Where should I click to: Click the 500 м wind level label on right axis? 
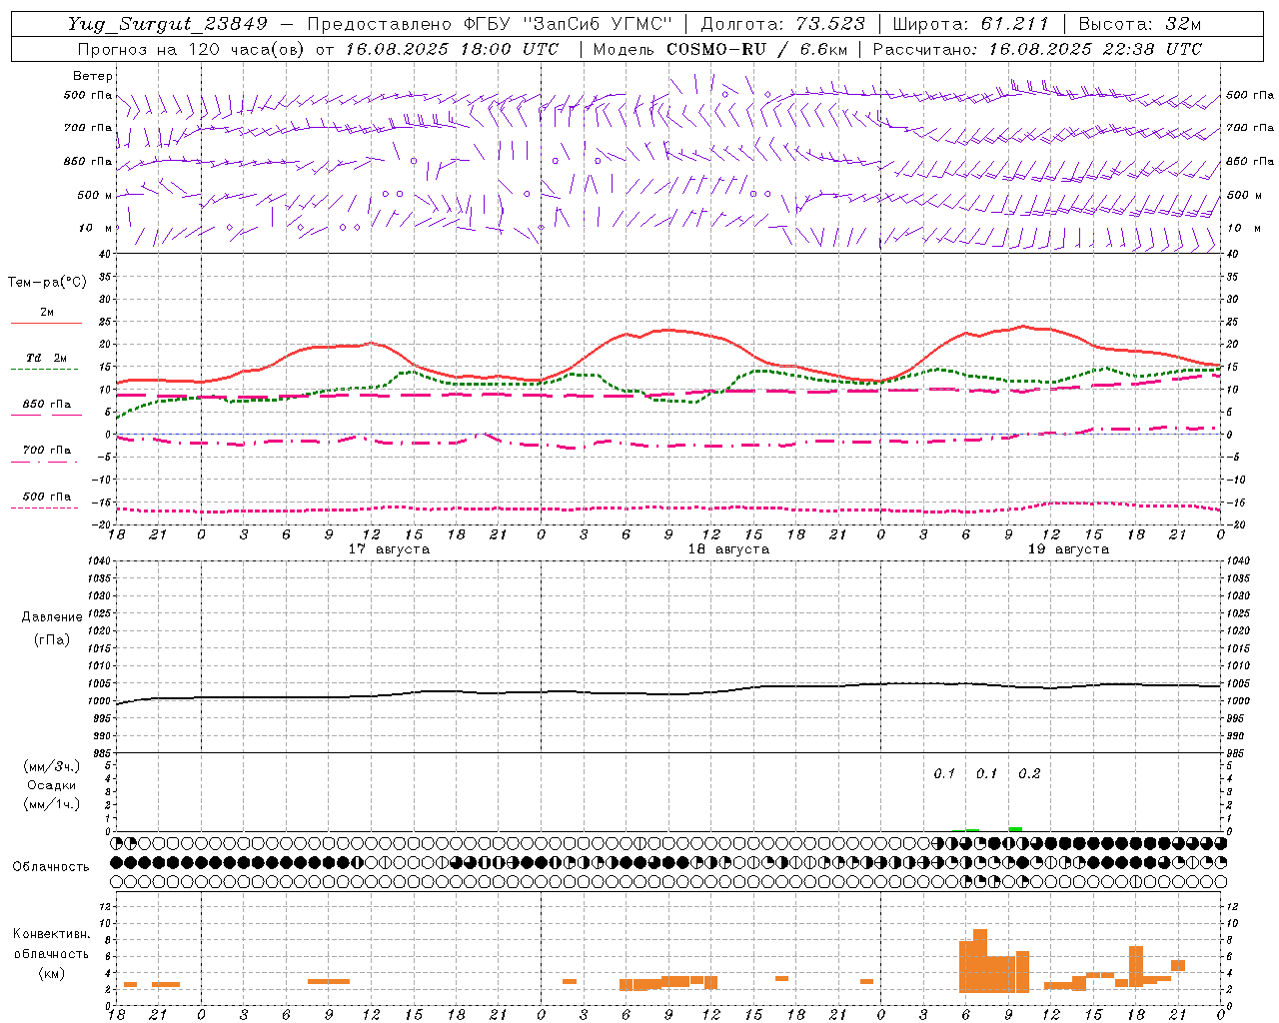click(x=1243, y=196)
